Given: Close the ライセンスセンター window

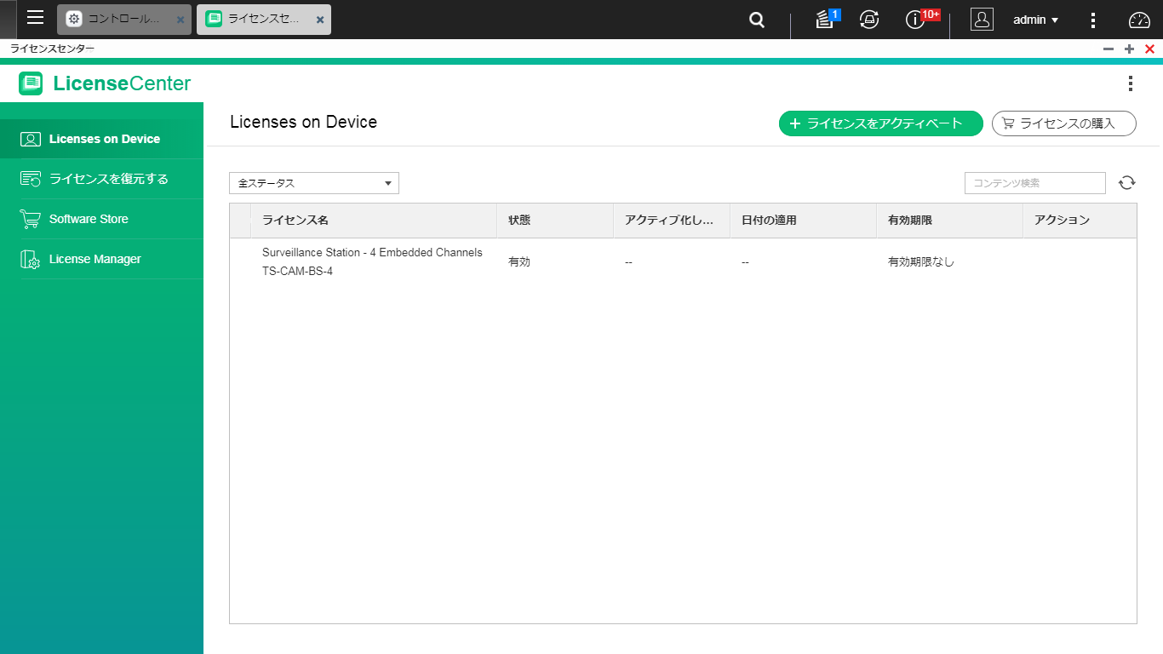Looking at the screenshot, I should click(x=1149, y=49).
